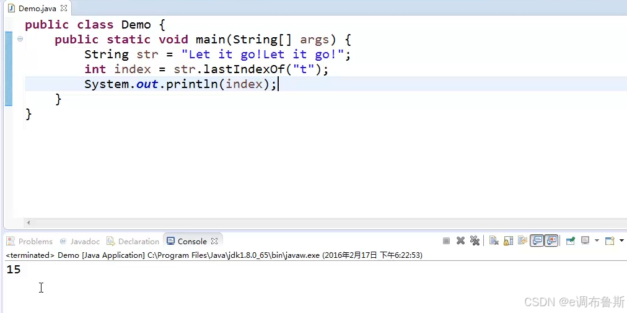Toggle console Word Wrap

(x=522, y=240)
